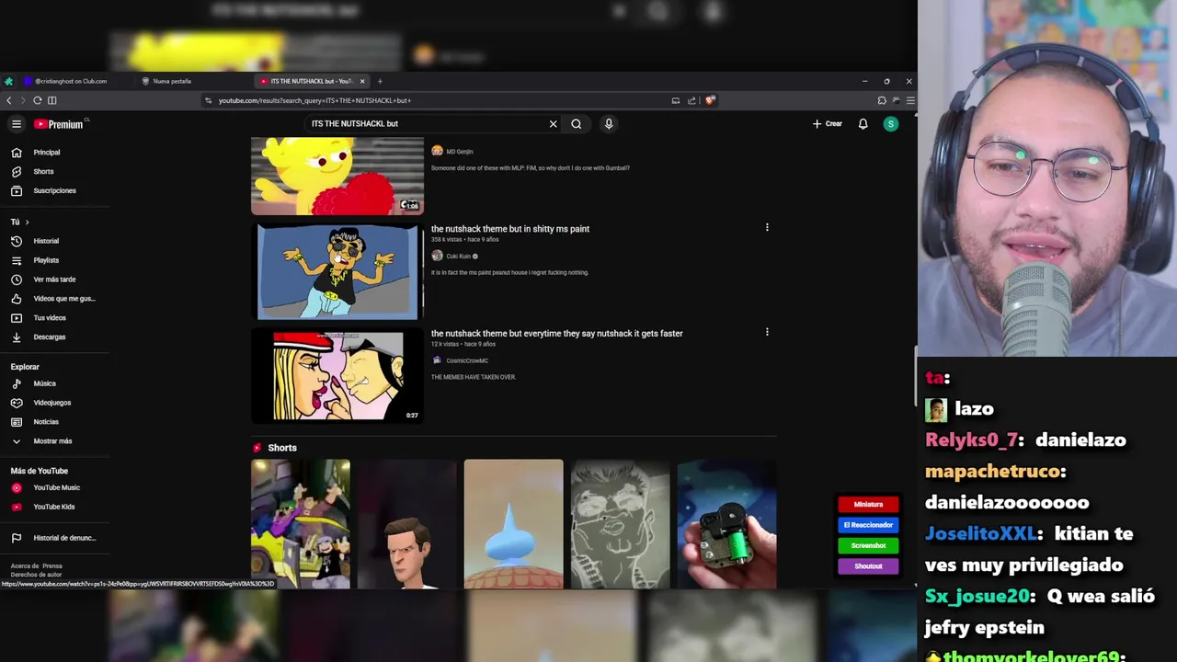Open title 'everytime they say nutshack it gets faster'
This screenshot has width=1177, height=662.
557,334
